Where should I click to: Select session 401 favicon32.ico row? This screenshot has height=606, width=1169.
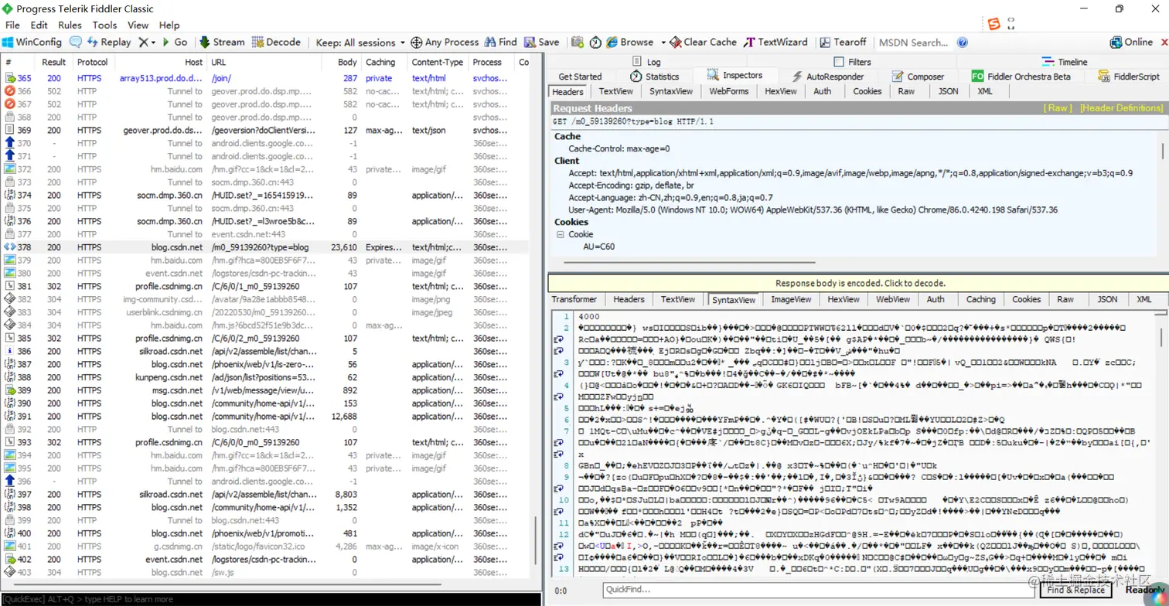[x=267, y=546]
